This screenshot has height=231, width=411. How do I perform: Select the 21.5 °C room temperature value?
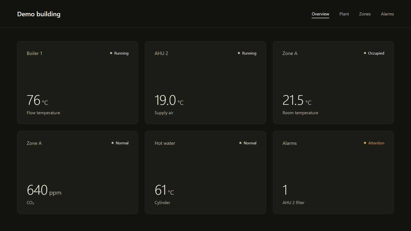coord(297,100)
